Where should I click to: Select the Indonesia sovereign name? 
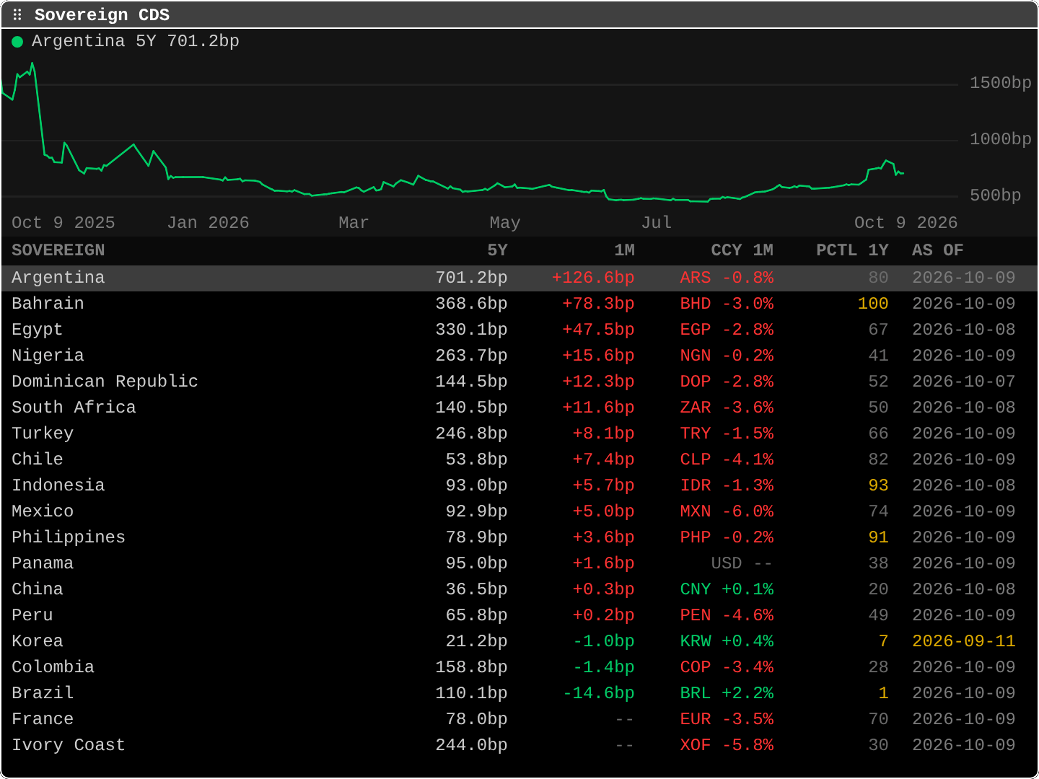point(58,485)
